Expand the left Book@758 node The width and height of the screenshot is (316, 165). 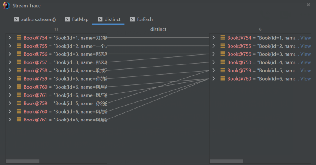[x=9, y=70]
